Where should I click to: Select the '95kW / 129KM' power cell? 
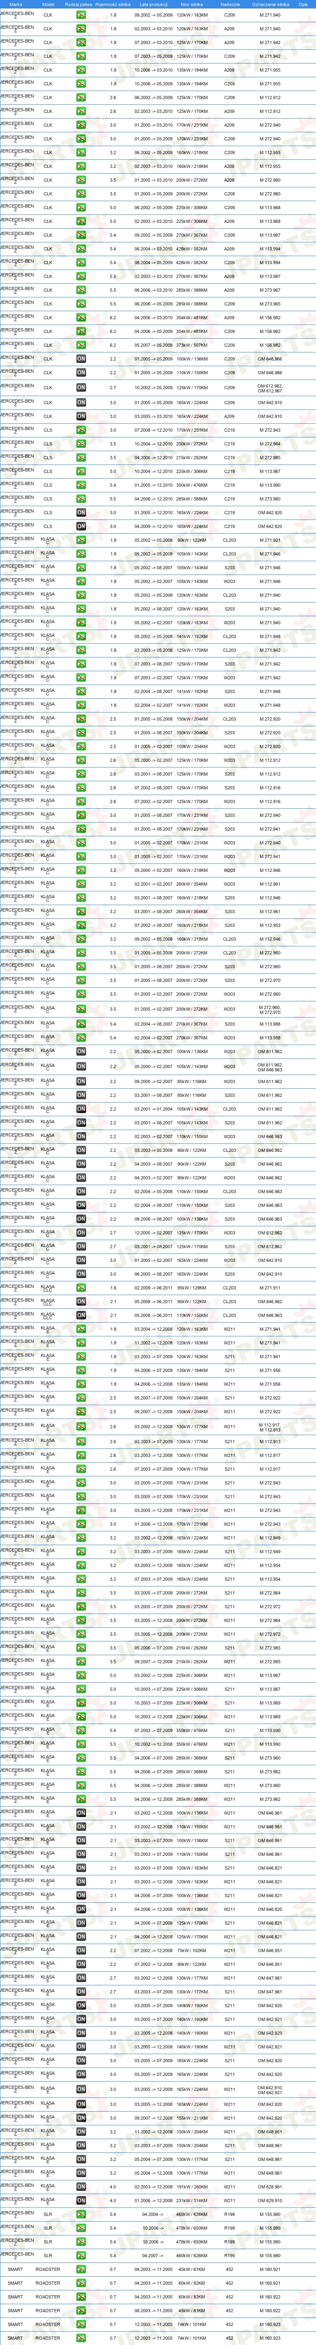(192, 1287)
